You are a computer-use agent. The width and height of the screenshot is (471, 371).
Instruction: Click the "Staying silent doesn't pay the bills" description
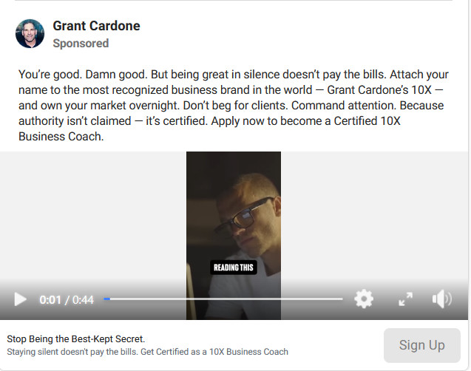click(x=147, y=352)
